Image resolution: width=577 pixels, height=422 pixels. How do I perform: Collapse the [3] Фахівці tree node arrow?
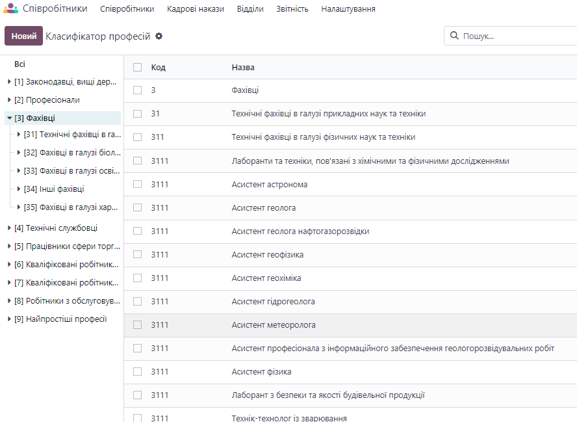click(x=10, y=118)
